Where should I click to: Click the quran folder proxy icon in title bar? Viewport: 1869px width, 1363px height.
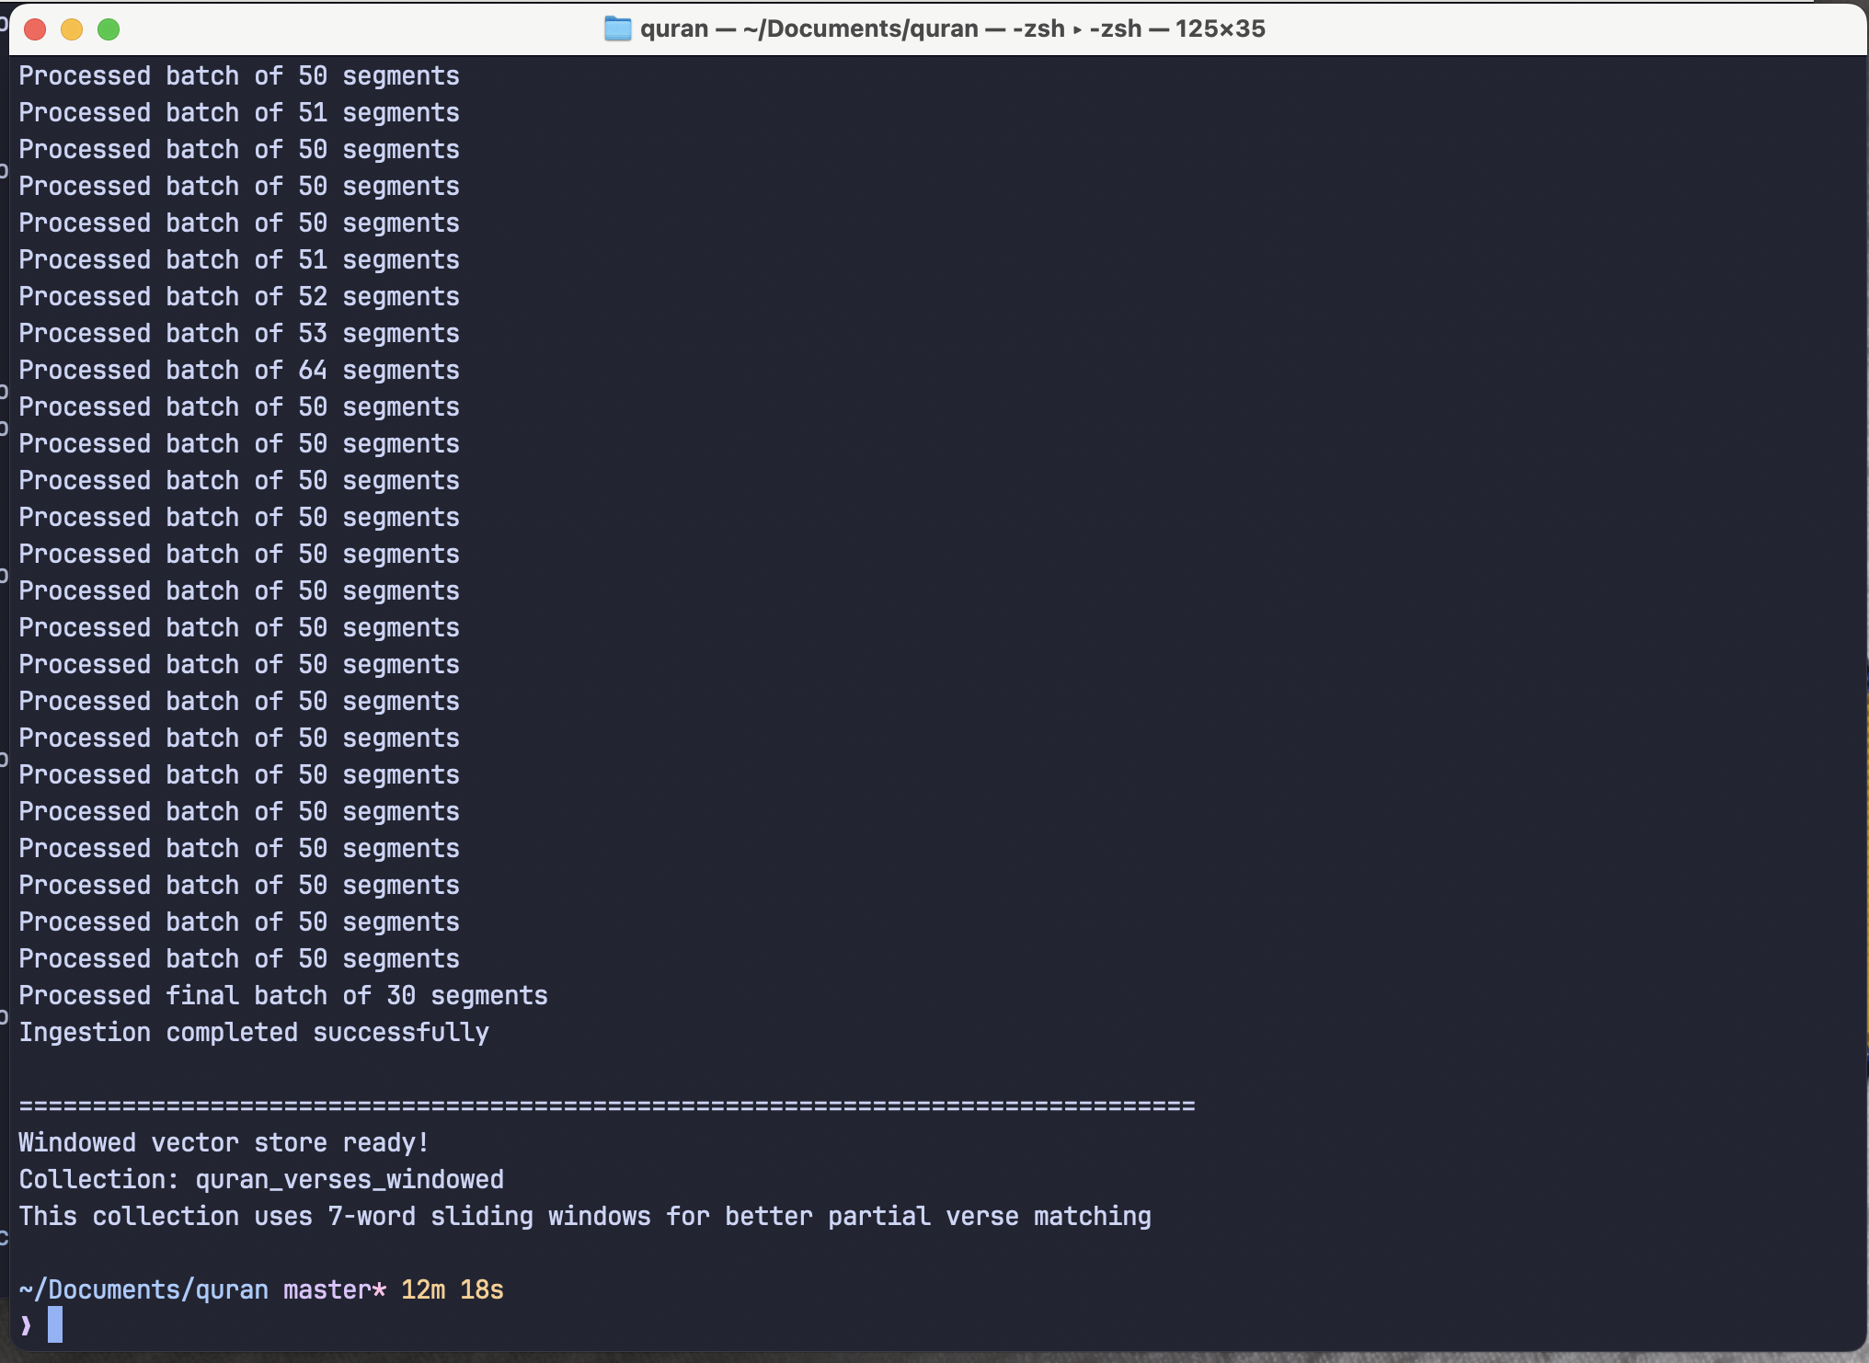pyautogui.click(x=617, y=29)
